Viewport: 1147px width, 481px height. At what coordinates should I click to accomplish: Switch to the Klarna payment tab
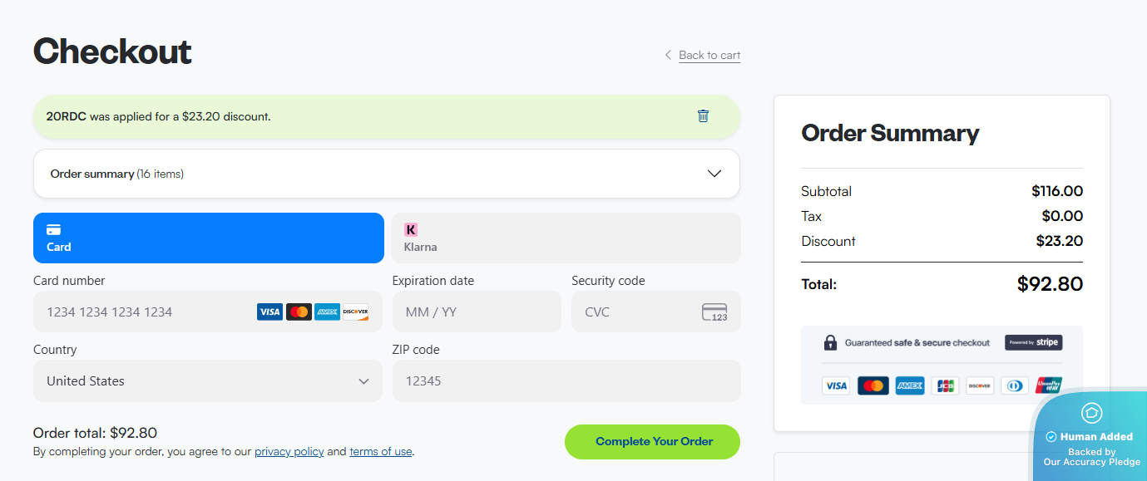point(566,238)
